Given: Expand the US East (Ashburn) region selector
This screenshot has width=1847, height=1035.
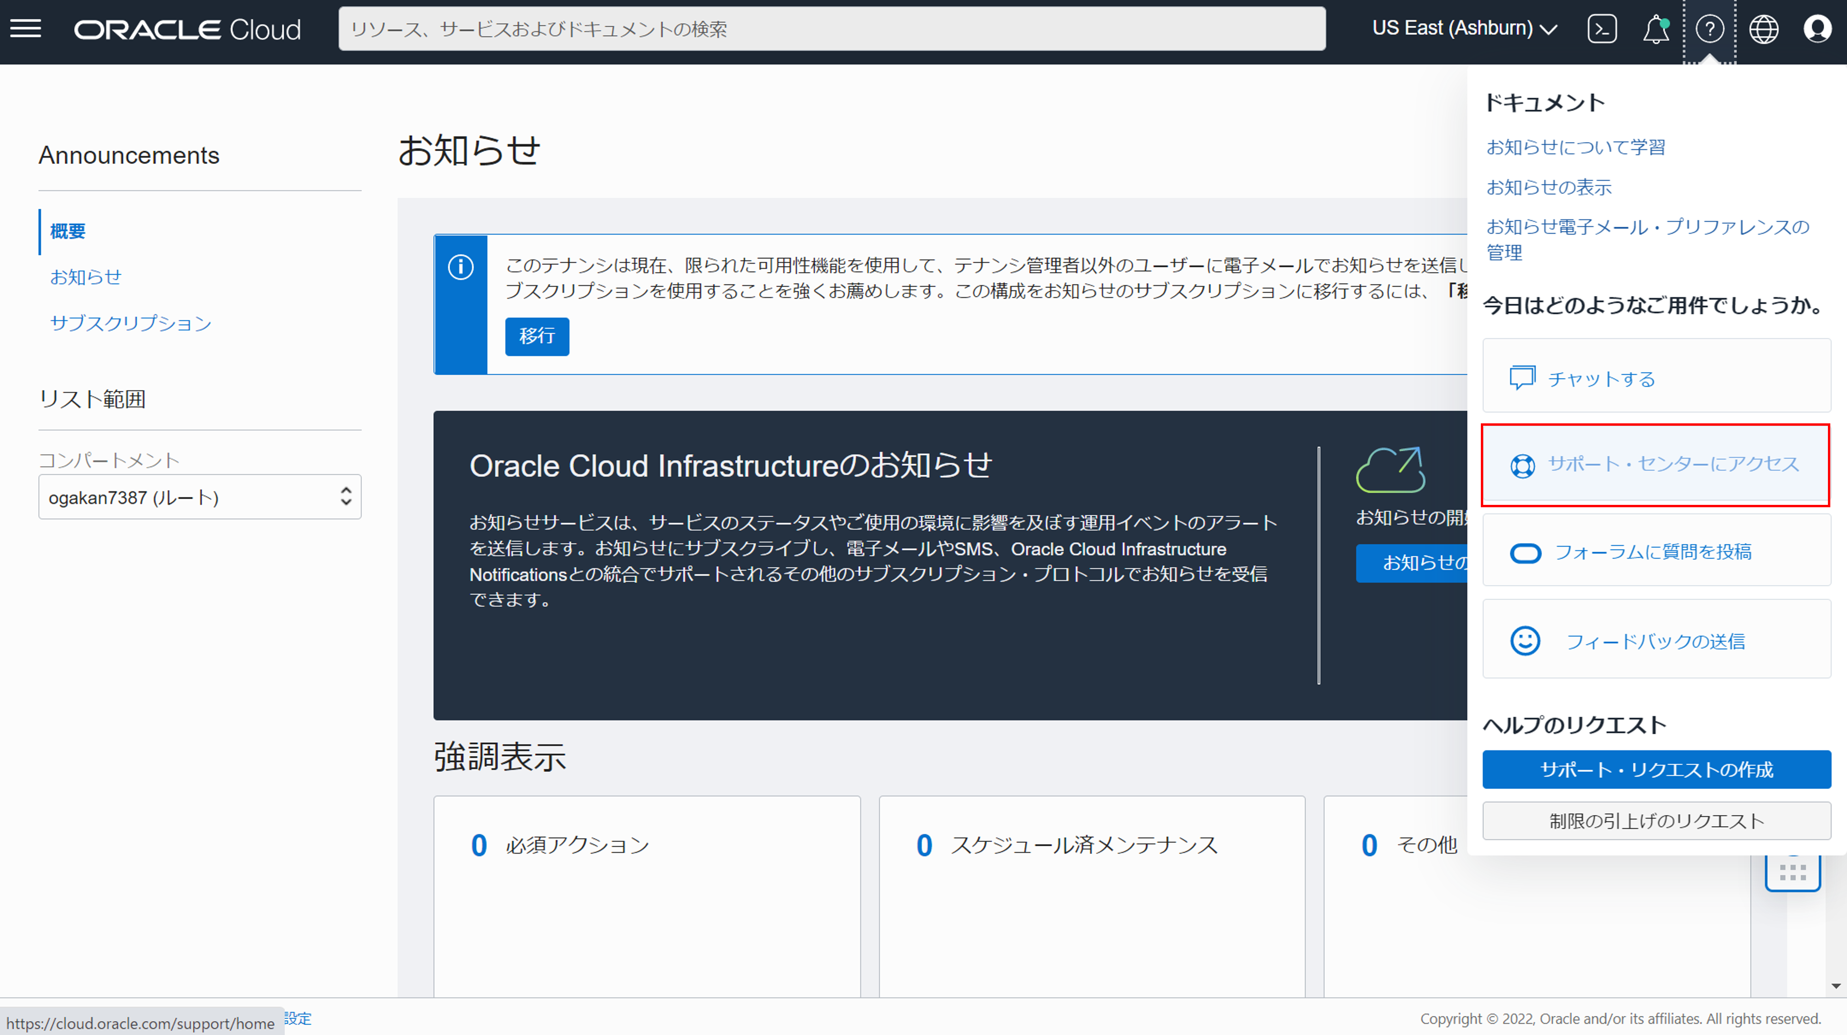Looking at the screenshot, I should [x=1464, y=29].
